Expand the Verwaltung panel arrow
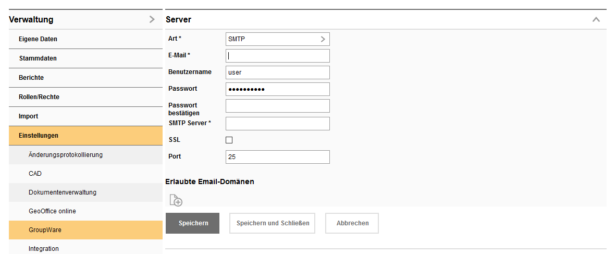The image size is (616, 254). (x=152, y=20)
